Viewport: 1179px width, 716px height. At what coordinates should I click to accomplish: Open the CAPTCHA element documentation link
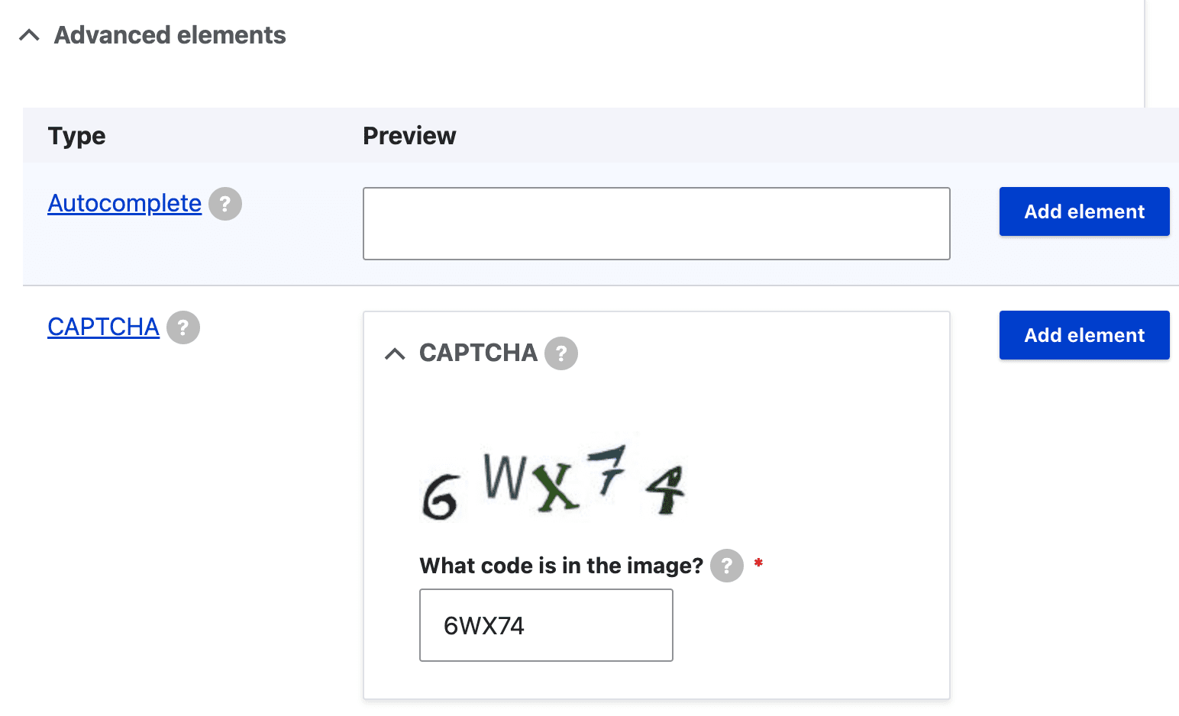103,327
